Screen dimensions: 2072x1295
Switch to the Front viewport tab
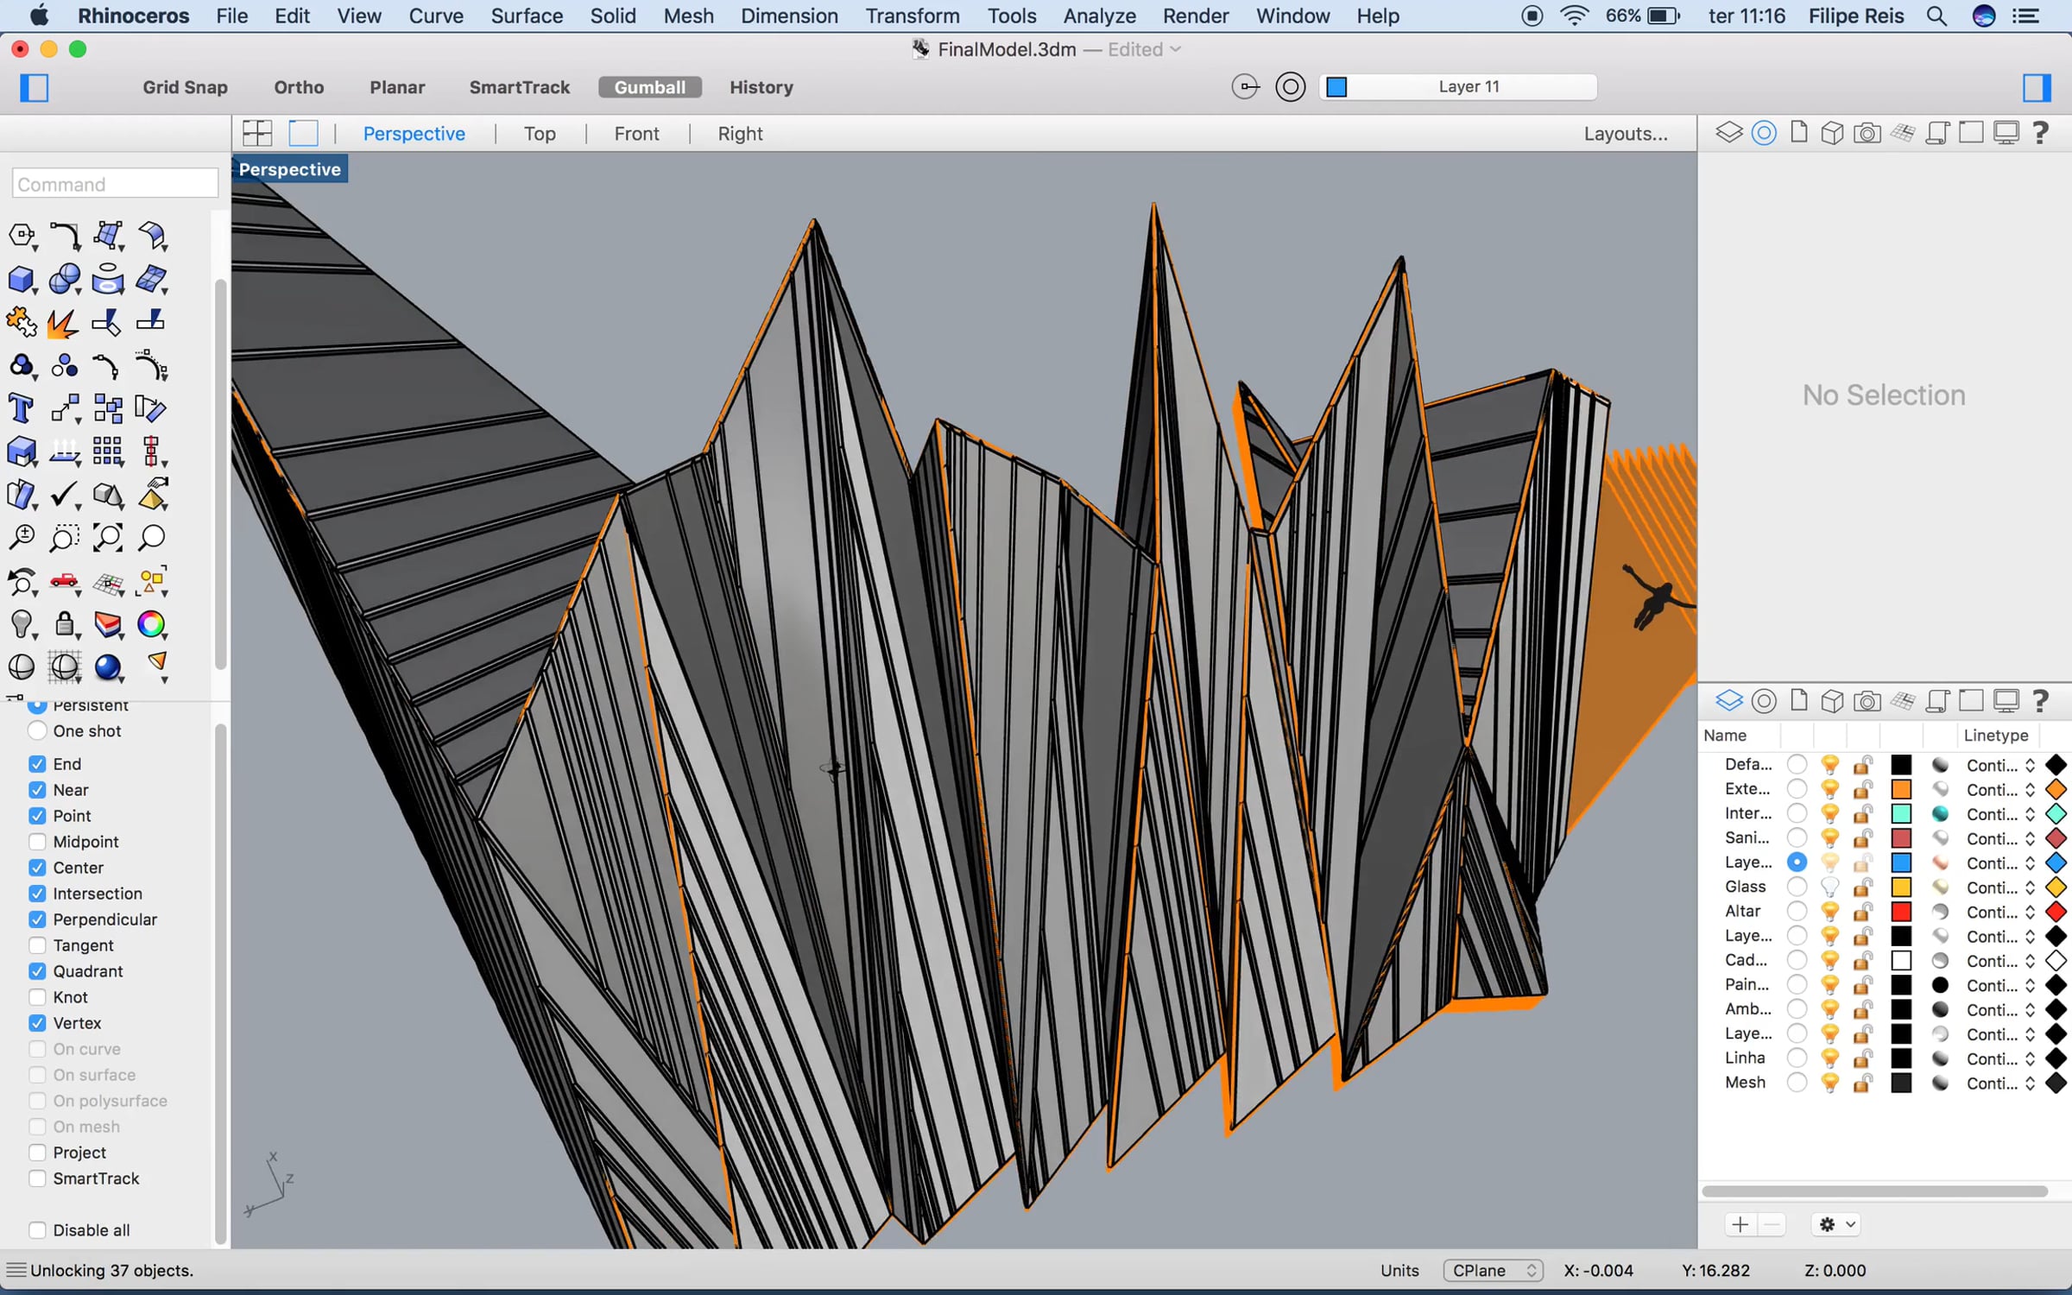point(636,134)
